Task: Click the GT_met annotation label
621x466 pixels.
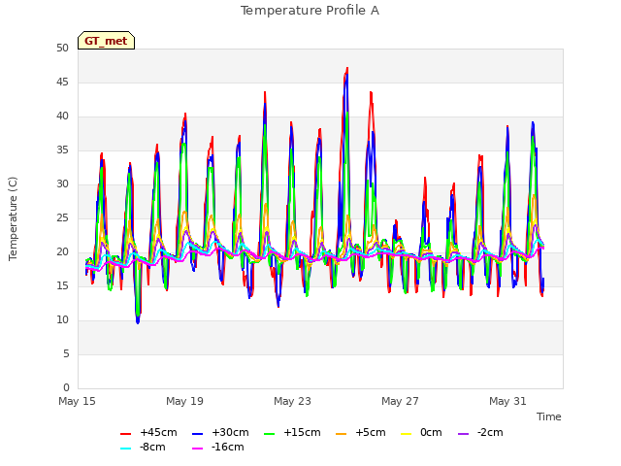Action: [x=106, y=41]
